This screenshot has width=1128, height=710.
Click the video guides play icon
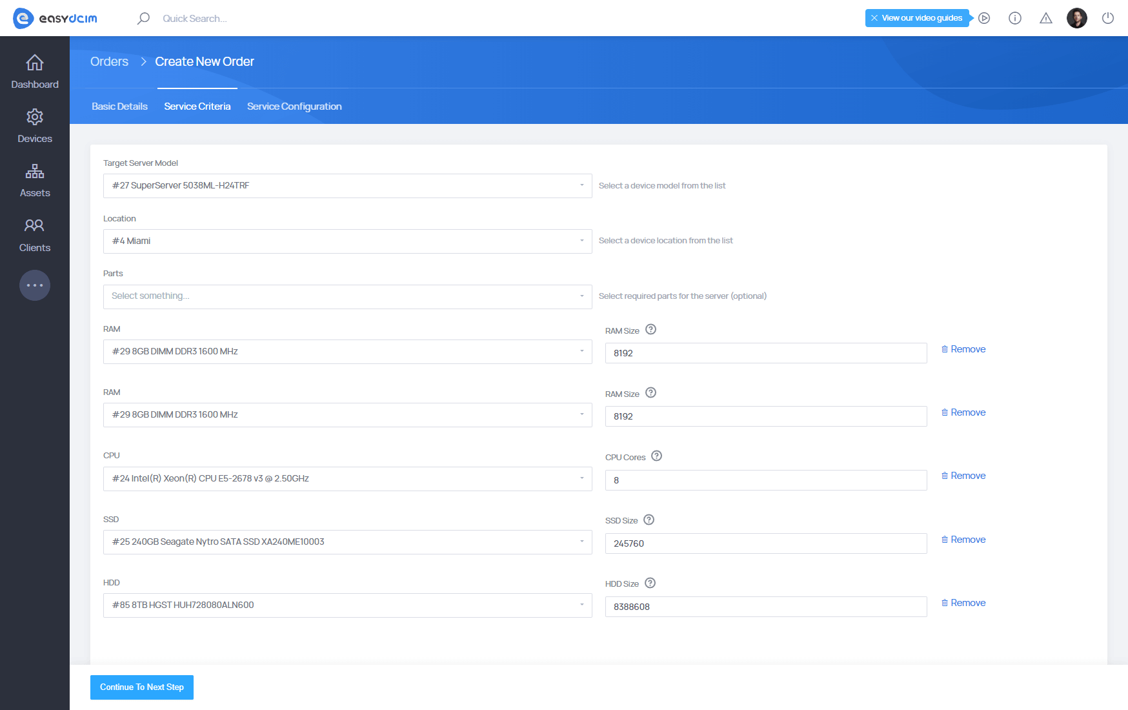(983, 18)
